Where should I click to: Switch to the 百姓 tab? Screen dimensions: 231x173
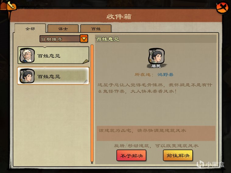point(96,29)
